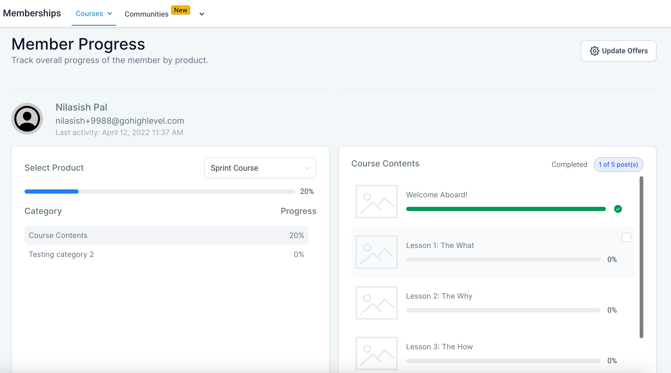Image resolution: width=671 pixels, height=373 pixels.
Task: Click the course contents list scrollbar
Action: 641,257
